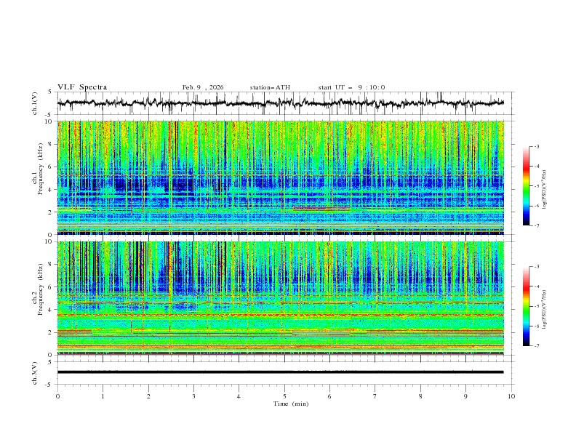Click the "ch.1 Frequency (kHz)" axis label

point(39,169)
